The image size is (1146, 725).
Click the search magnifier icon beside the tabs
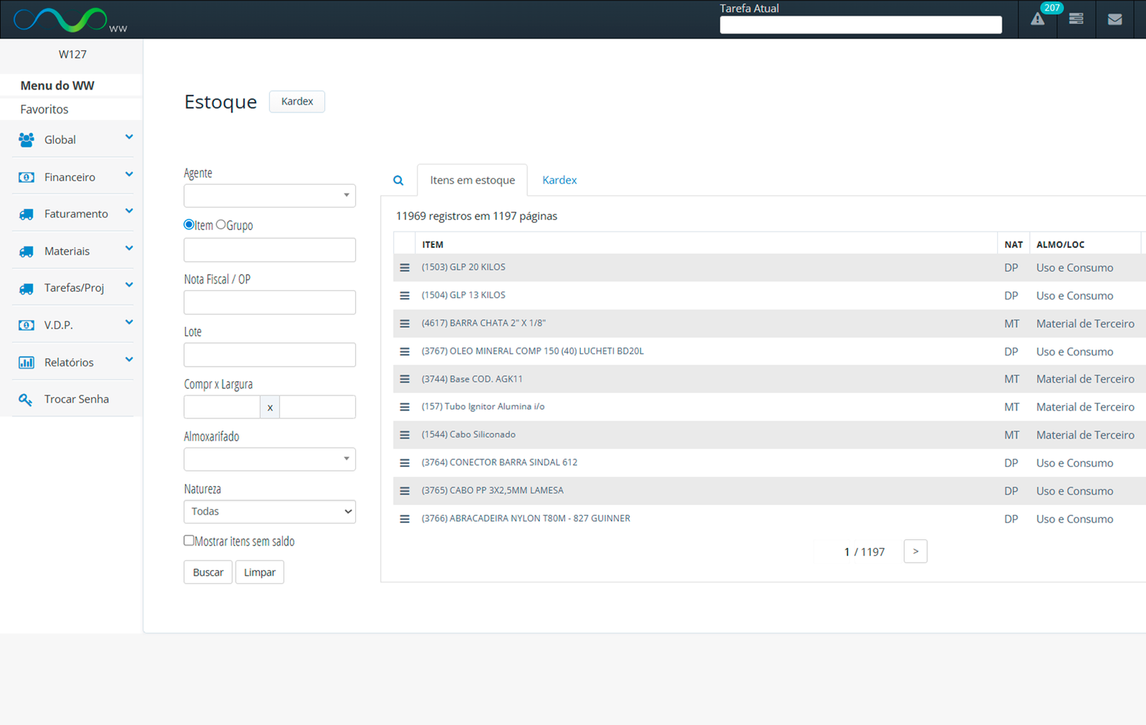(x=398, y=181)
